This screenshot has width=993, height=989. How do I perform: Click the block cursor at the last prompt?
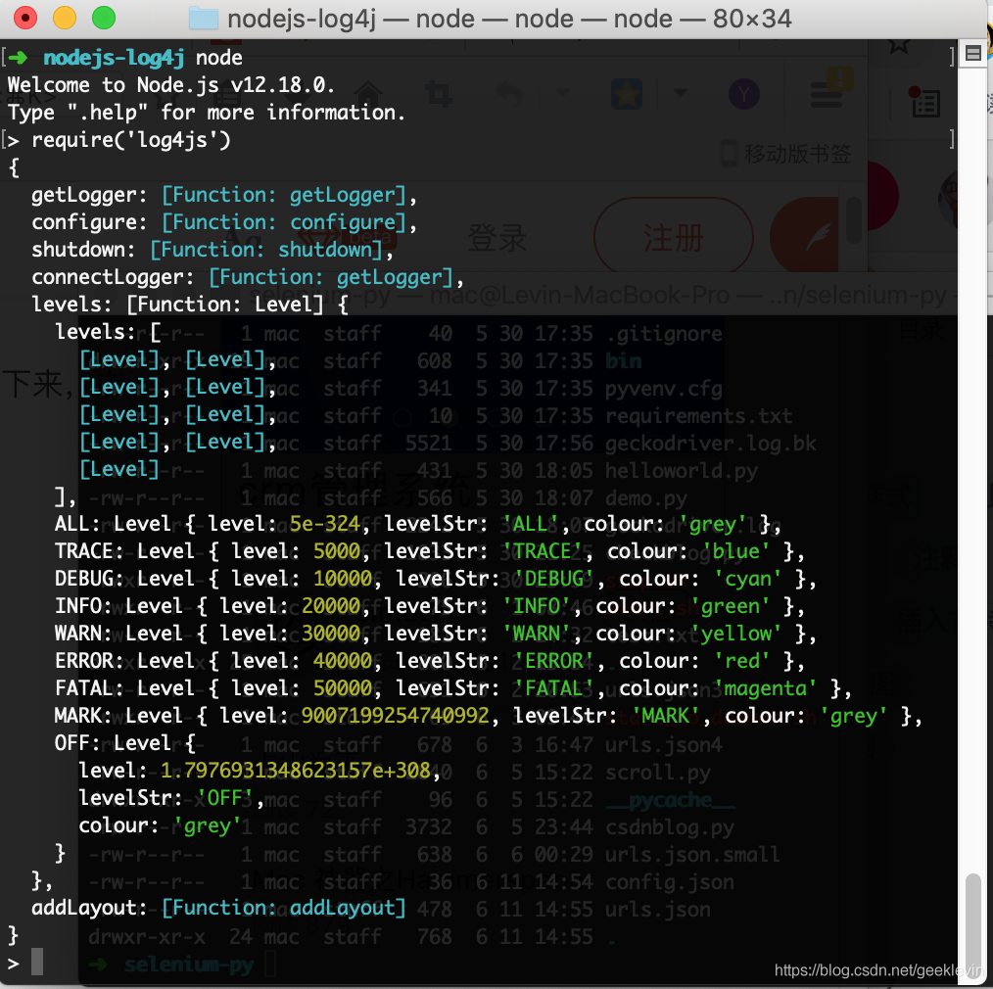pyautogui.click(x=37, y=962)
